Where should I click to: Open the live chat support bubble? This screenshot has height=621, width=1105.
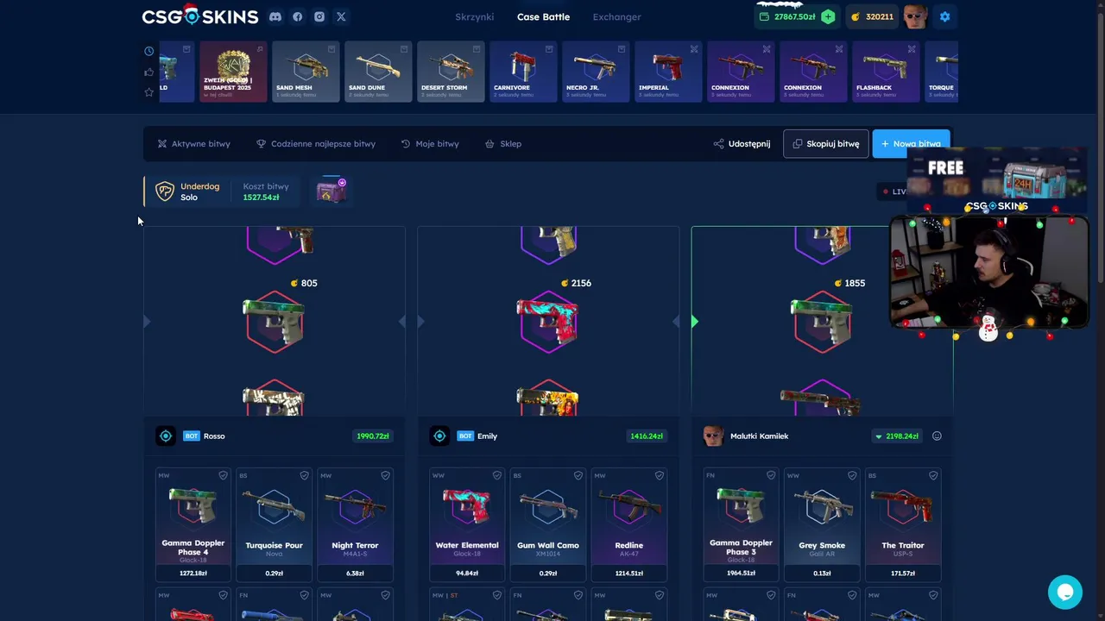click(x=1065, y=593)
